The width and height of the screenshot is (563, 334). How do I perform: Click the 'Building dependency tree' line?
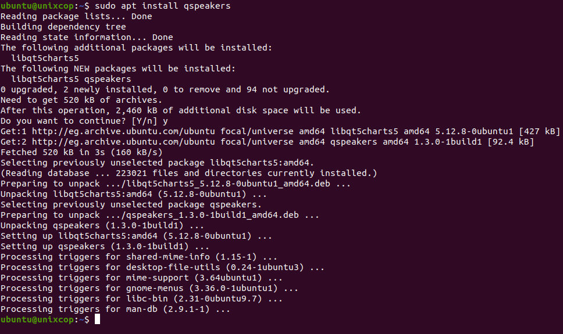pyautogui.click(x=63, y=27)
